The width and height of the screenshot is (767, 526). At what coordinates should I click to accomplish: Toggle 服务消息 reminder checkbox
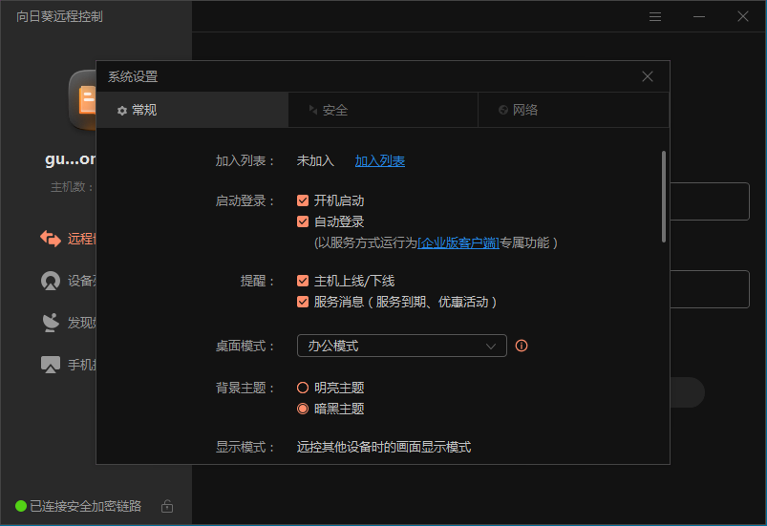point(303,302)
